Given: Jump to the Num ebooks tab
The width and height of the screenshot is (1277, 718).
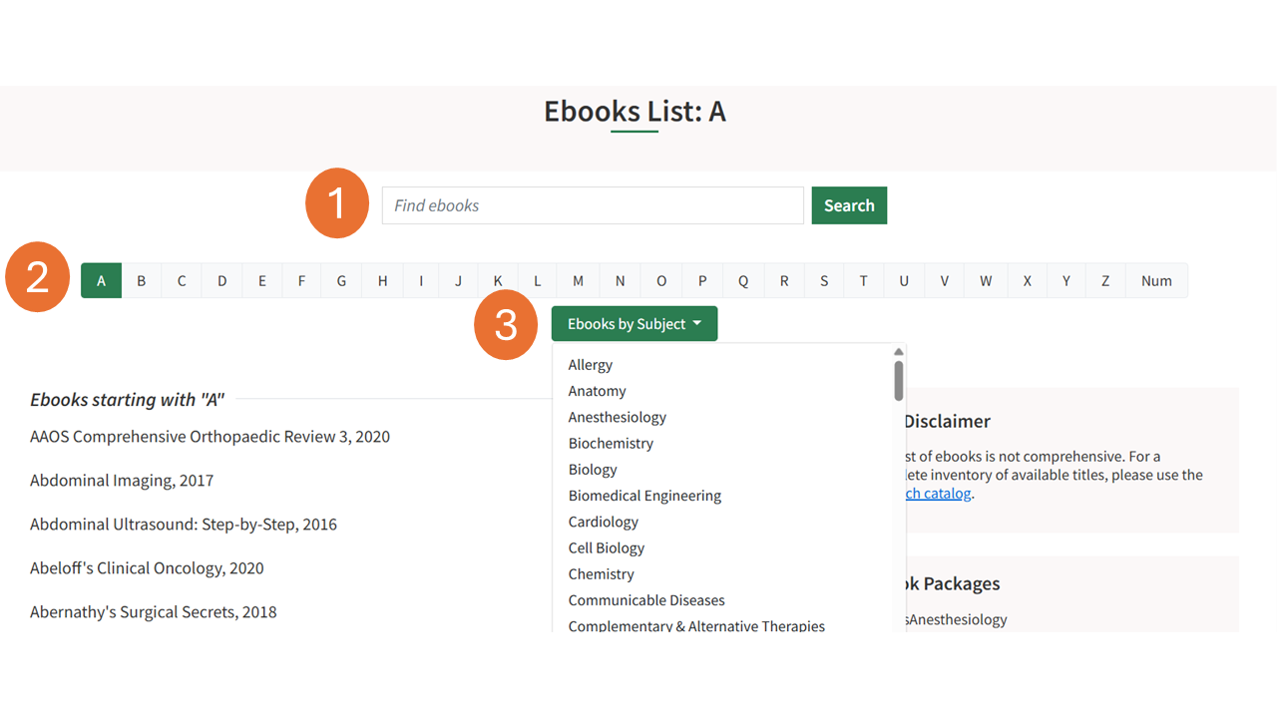Looking at the screenshot, I should pos(1155,281).
